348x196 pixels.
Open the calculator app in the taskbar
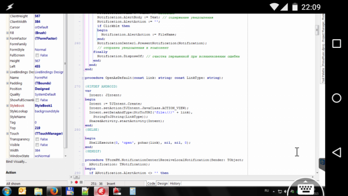tap(133, 191)
